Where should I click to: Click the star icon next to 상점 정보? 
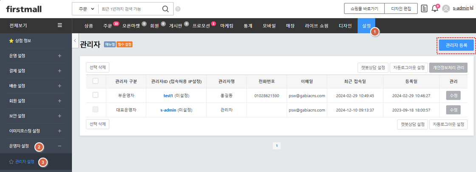tap(11, 41)
